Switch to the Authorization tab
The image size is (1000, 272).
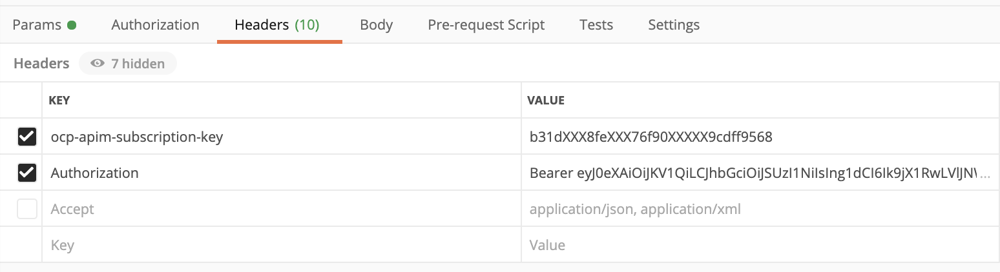[155, 25]
